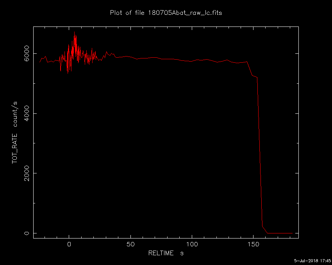Screen dimensions: 332x265
Task: Click the 2000 tick label on y-axis
Action: [x=27, y=173]
